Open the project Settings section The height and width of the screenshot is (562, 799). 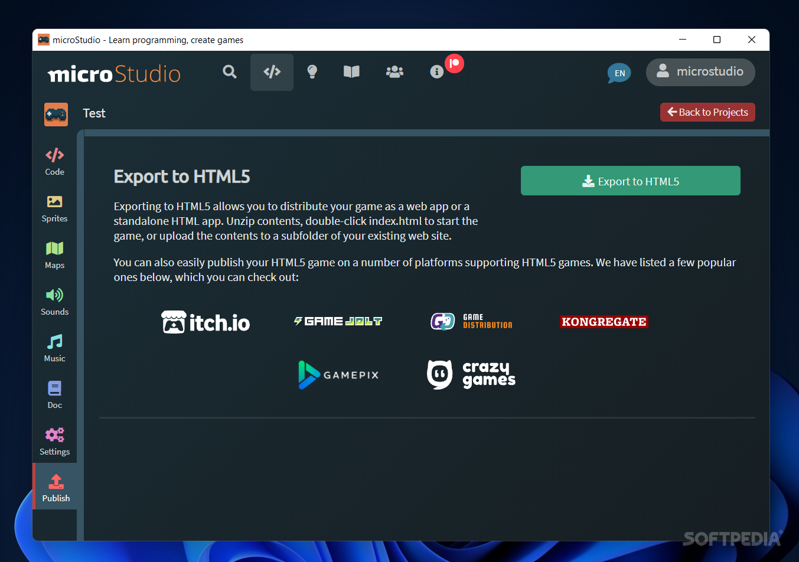tap(55, 442)
